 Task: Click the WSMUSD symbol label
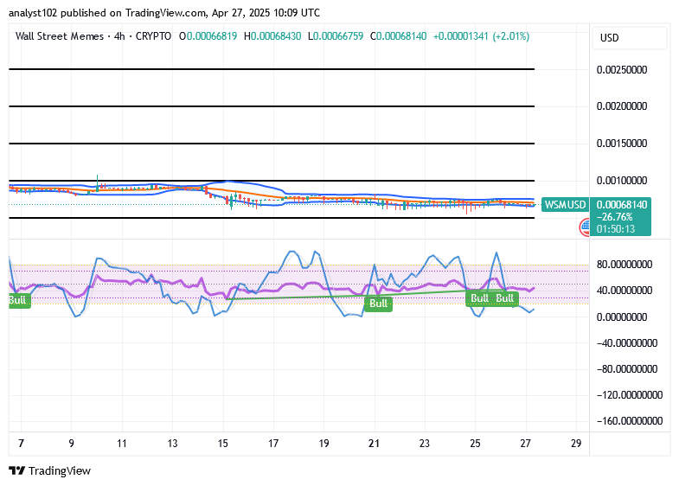(565, 204)
